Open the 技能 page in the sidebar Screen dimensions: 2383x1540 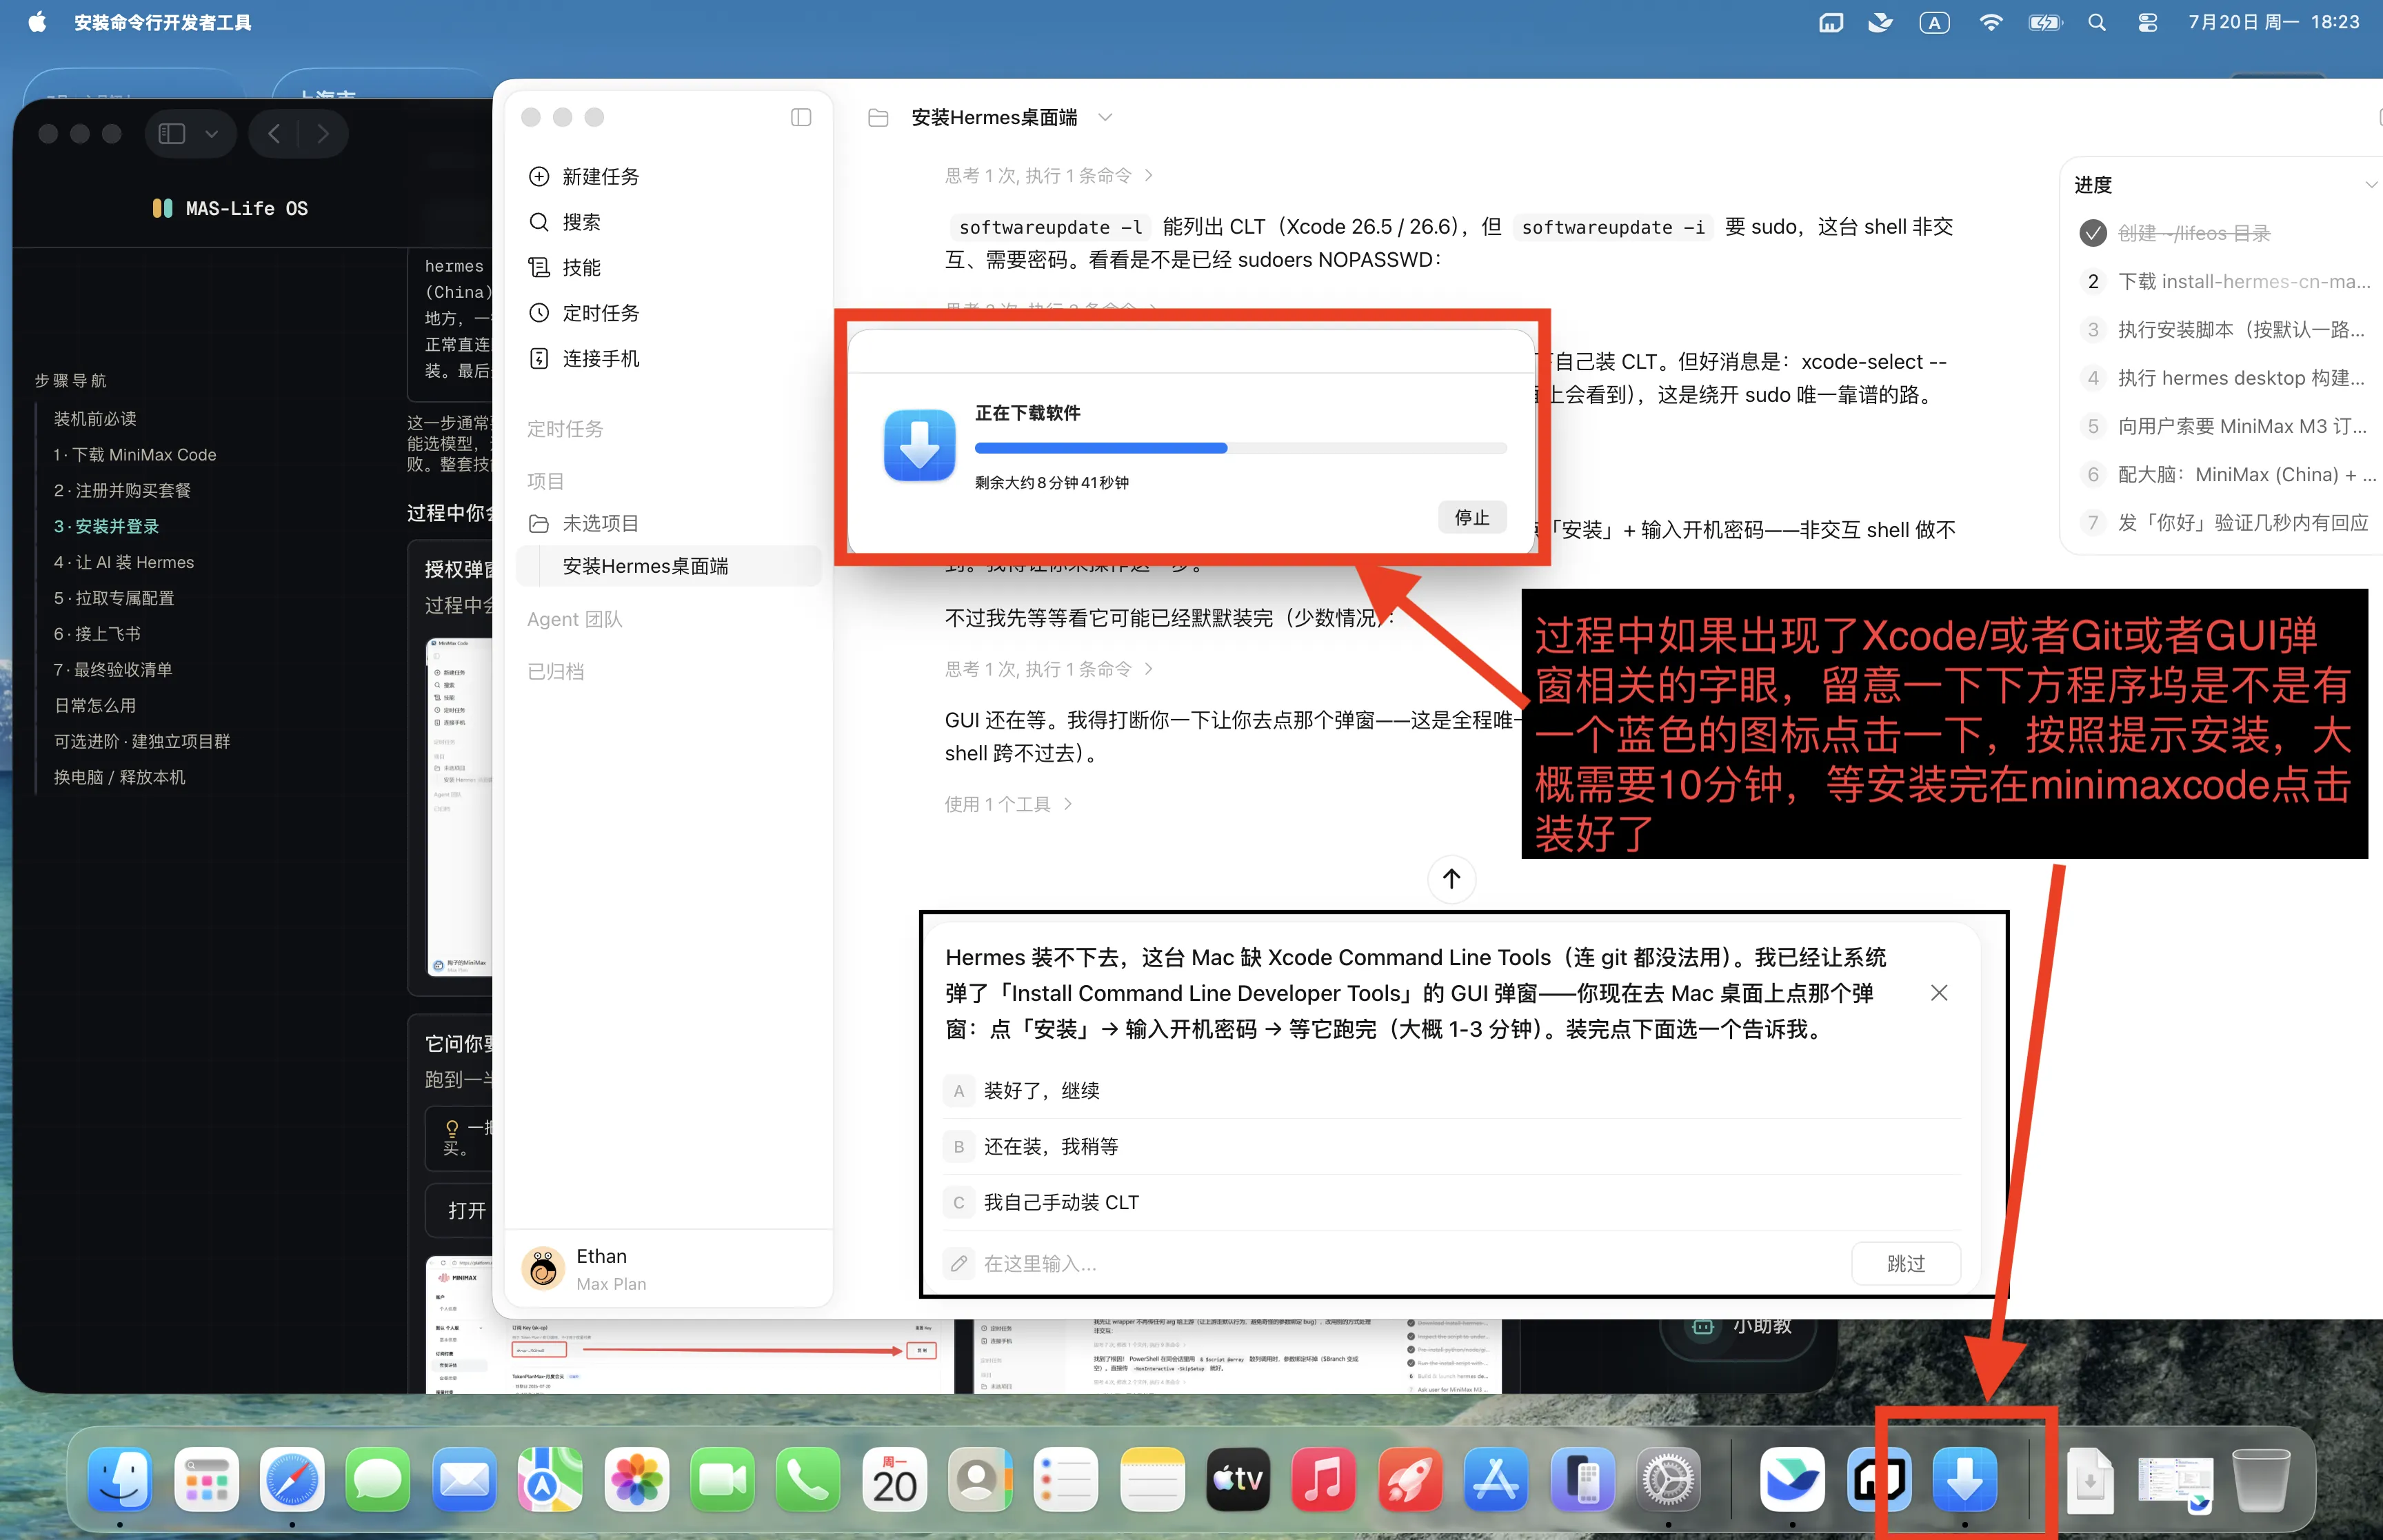coord(581,267)
